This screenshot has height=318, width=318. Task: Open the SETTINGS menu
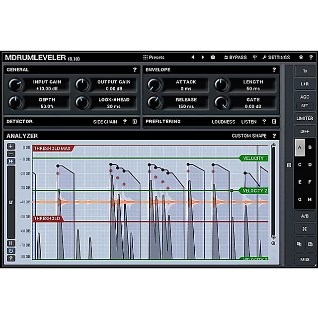(276, 58)
